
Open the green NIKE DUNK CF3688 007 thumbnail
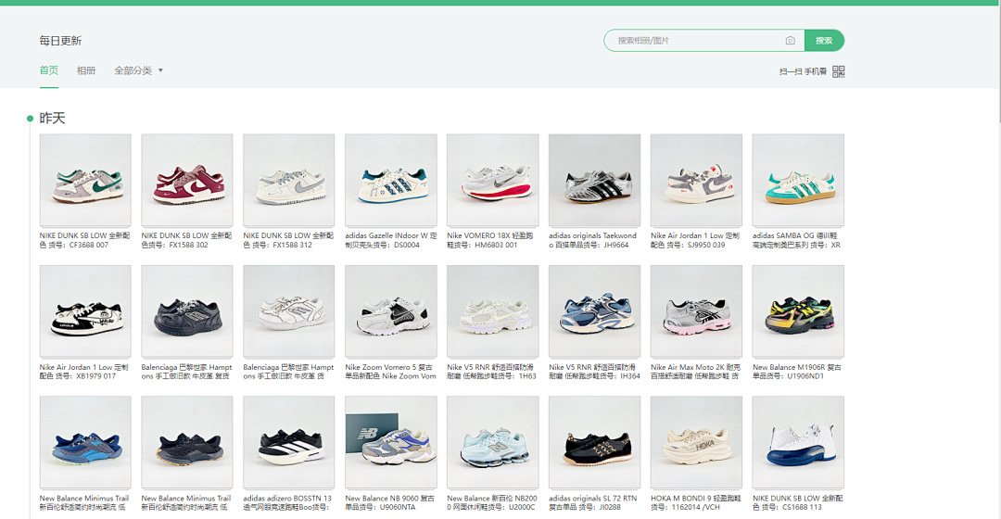point(85,180)
